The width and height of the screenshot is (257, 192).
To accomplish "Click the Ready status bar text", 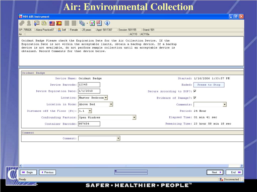I will (x=22, y=179).
